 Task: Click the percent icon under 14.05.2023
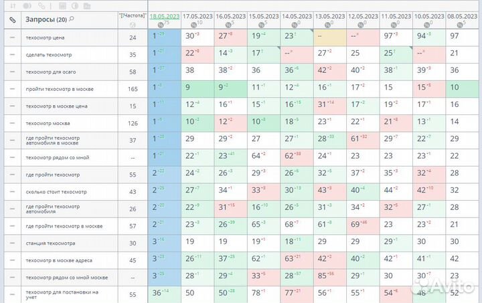click(294, 24)
